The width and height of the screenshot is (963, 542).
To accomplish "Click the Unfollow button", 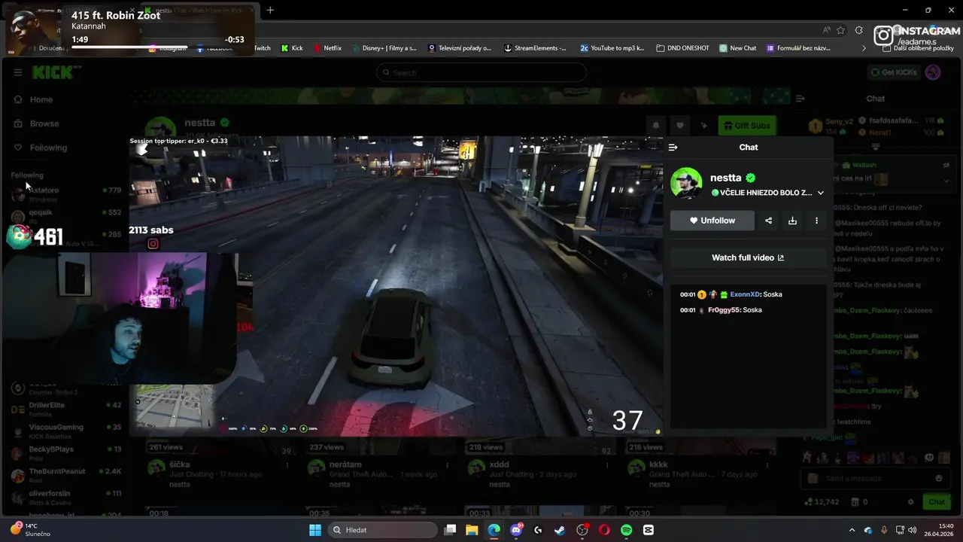I will [x=712, y=221].
